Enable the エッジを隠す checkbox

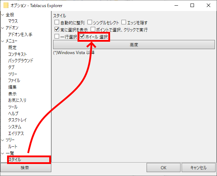click(x=124, y=22)
